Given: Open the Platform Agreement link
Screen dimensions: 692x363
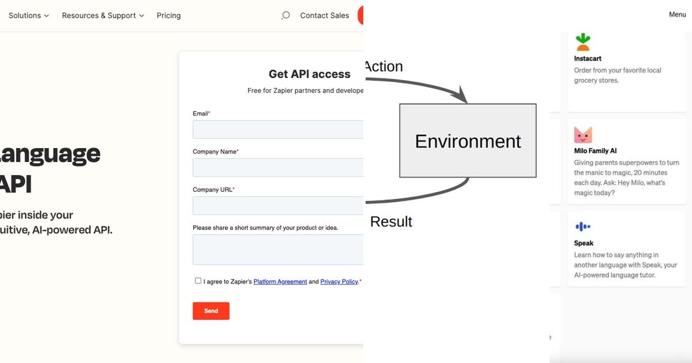Looking at the screenshot, I should pyautogui.click(x=280, y=281).
